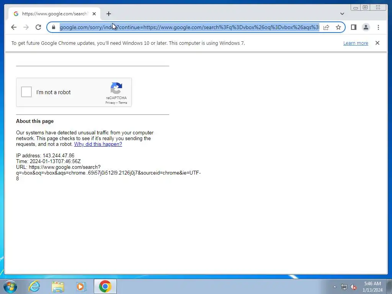Show hidden system tray icons
Image resolution: width=392 pixels, height=294 pixels.
point(335,287)
